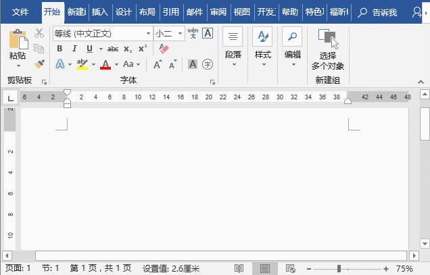Open the Change Case Aa dropdown
The image size is (430, 275).
coord(132,64)
